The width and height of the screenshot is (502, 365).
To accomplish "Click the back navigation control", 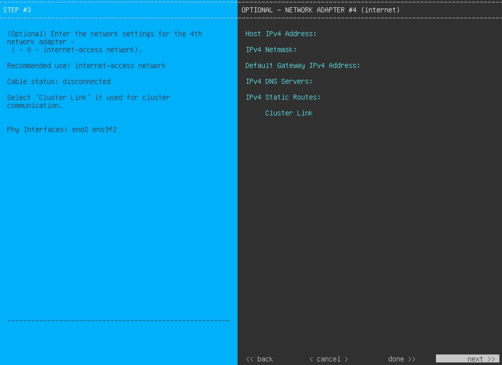I will tap(259, 359).
